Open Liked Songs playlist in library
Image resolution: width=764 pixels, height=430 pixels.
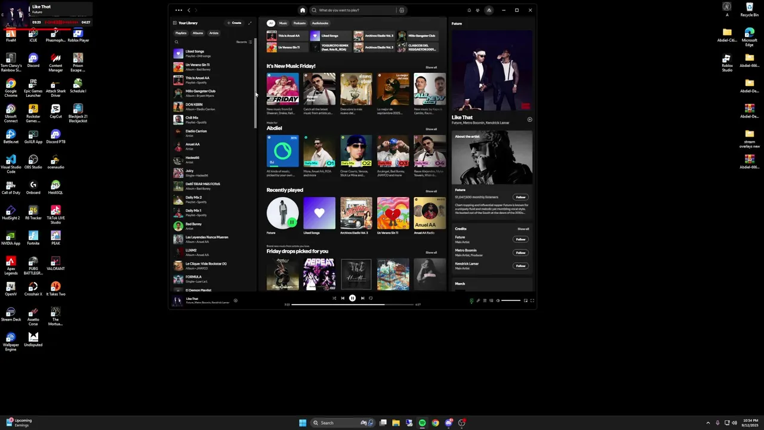click(212, 53)
